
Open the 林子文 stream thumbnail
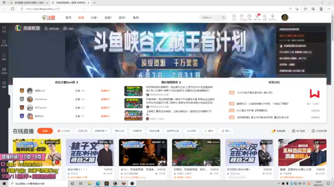point(90,153)
